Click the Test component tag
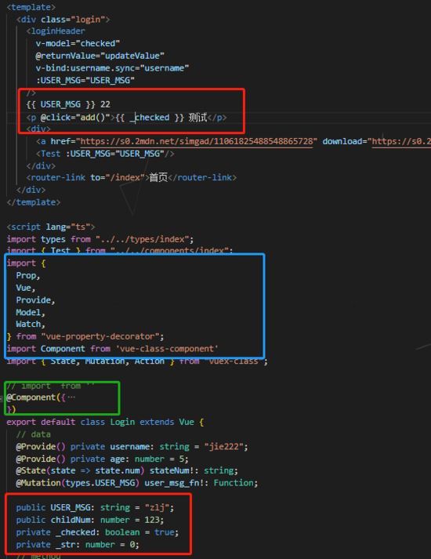The width and height of the screenshot is (431, 559). click(51, 154)
